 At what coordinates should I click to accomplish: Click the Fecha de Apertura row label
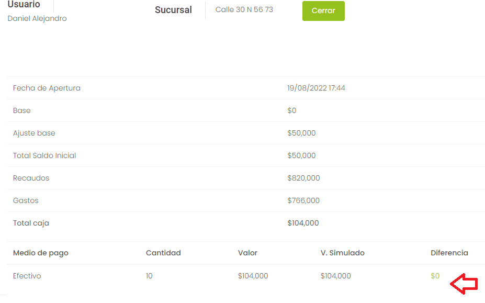pos(47,88)
